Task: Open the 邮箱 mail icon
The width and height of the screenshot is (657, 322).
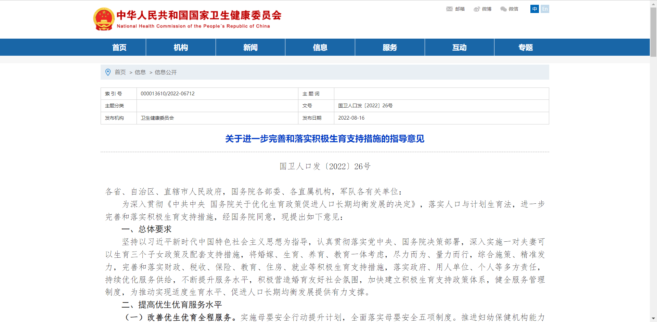Action: tap(449, 9)
